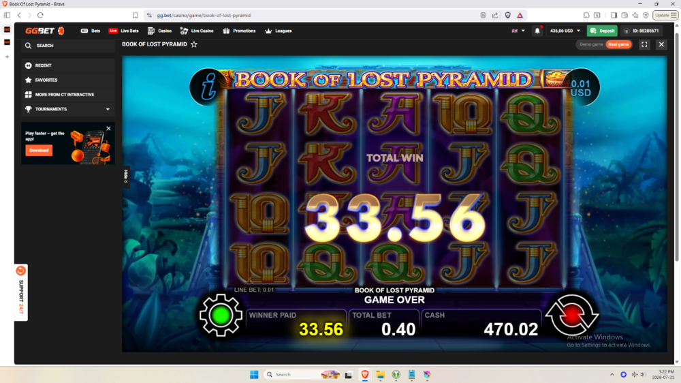The image size is (681, 383).
Task: Close the game with the X button
Action: pos(661,44)
